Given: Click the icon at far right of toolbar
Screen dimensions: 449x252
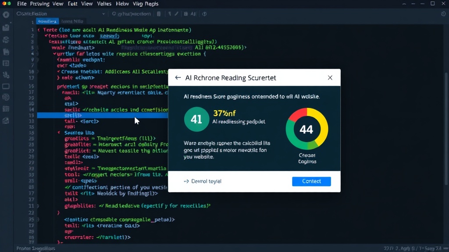Looking at the screenshot, I should tap(443, 14).
